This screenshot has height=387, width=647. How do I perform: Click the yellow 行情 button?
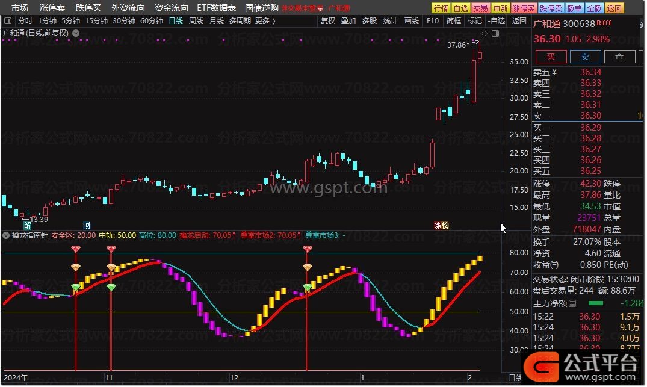pos(441,8)
